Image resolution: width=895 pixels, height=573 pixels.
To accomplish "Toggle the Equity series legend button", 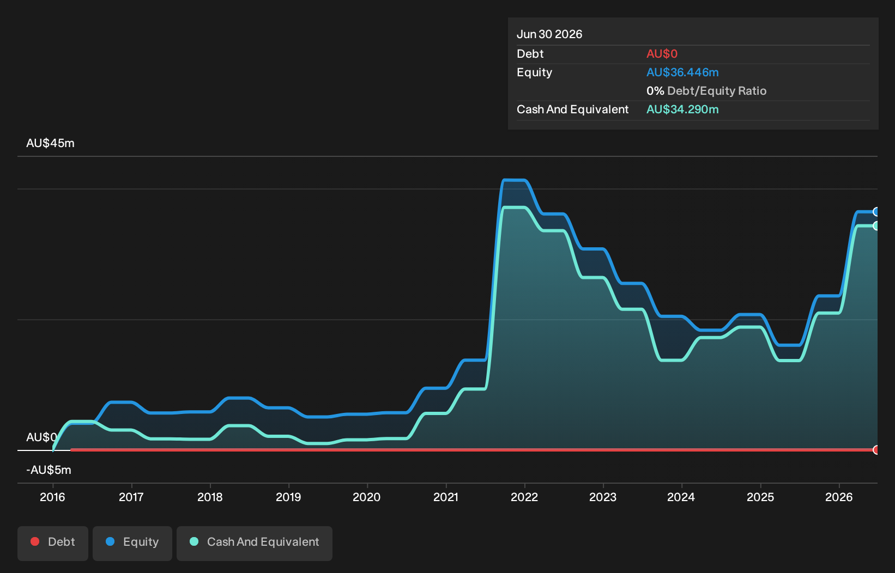I will (x=132, y=543).
